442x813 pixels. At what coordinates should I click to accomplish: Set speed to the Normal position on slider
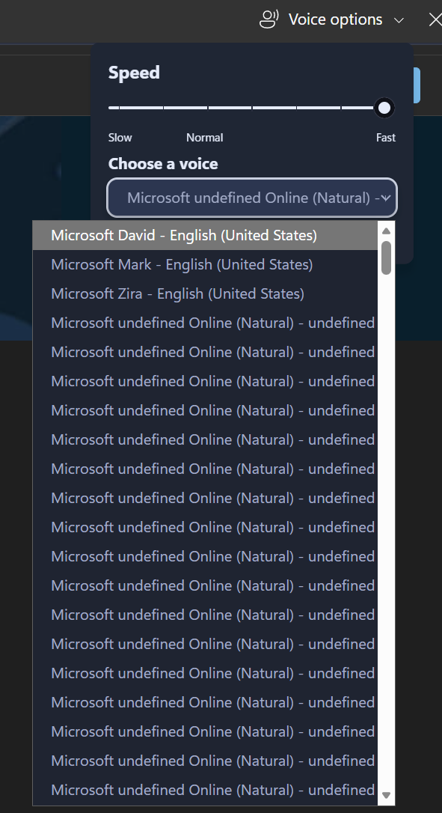pyautogui.click(x=208, y=108)
